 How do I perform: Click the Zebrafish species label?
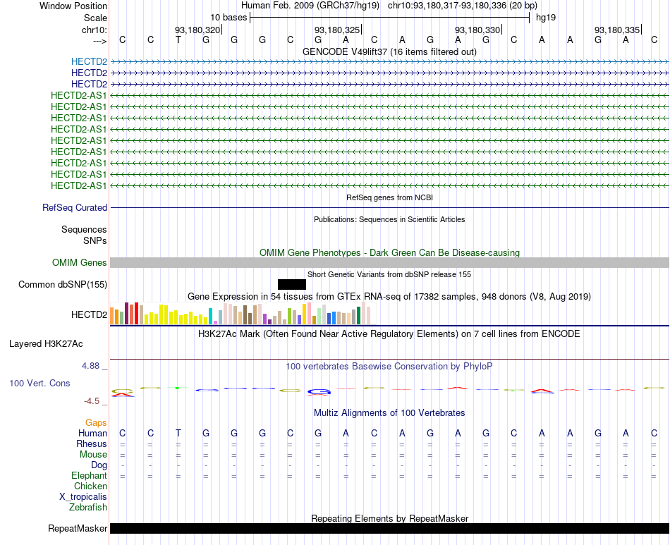[x=88, y=508]
